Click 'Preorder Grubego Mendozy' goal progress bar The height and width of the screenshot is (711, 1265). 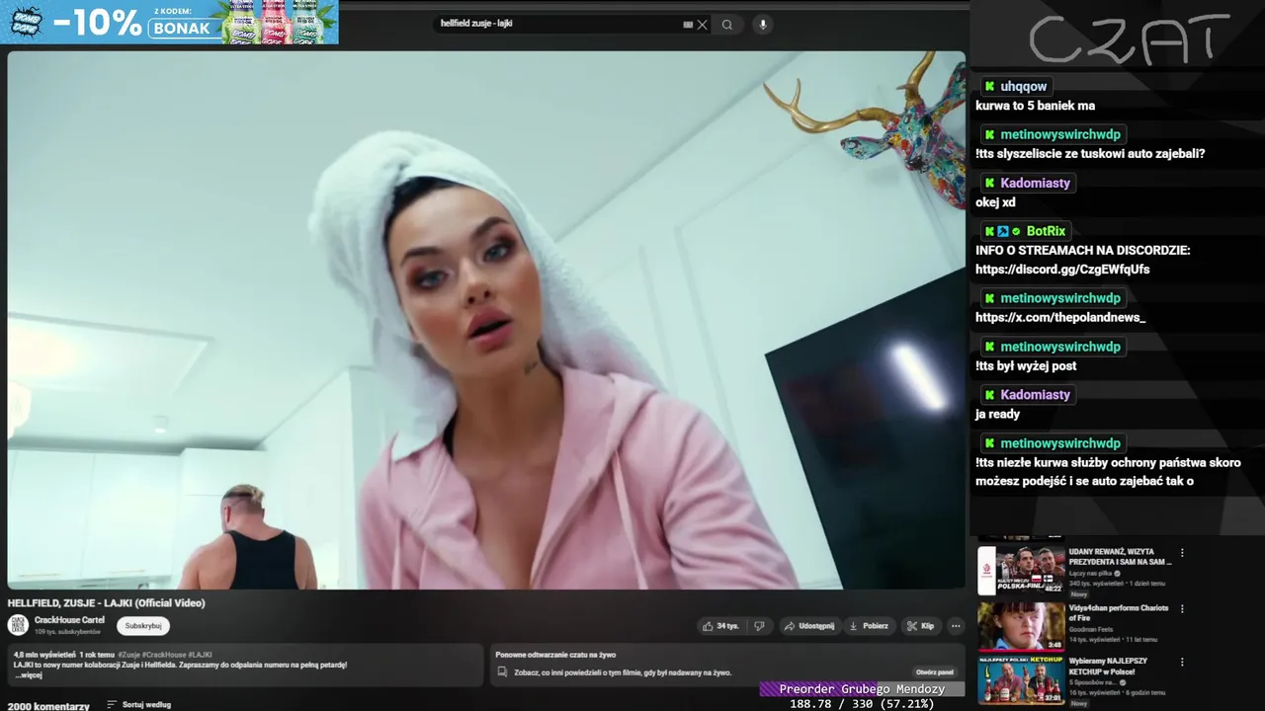pos(862,689)
